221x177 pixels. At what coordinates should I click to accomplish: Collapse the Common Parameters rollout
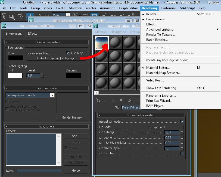46,42
